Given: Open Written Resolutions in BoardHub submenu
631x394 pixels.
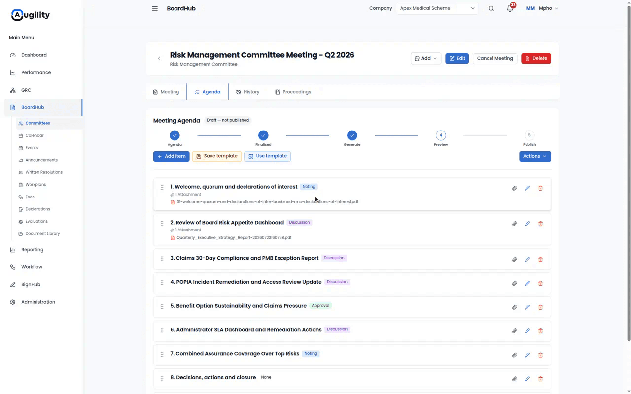Looking at the screenshot, I should tap(44, 172).
